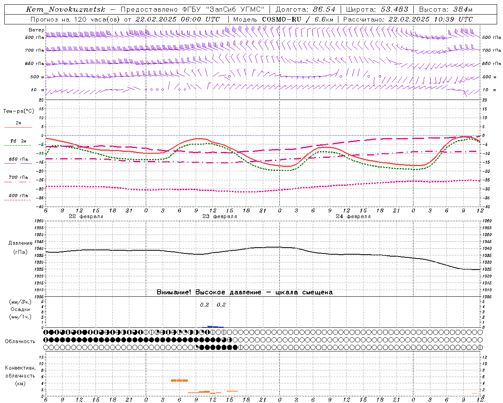The width and height of the screenshot is (503, 403).
Task: Click the 'Конвективн.' label
Action: click(20, 368)
